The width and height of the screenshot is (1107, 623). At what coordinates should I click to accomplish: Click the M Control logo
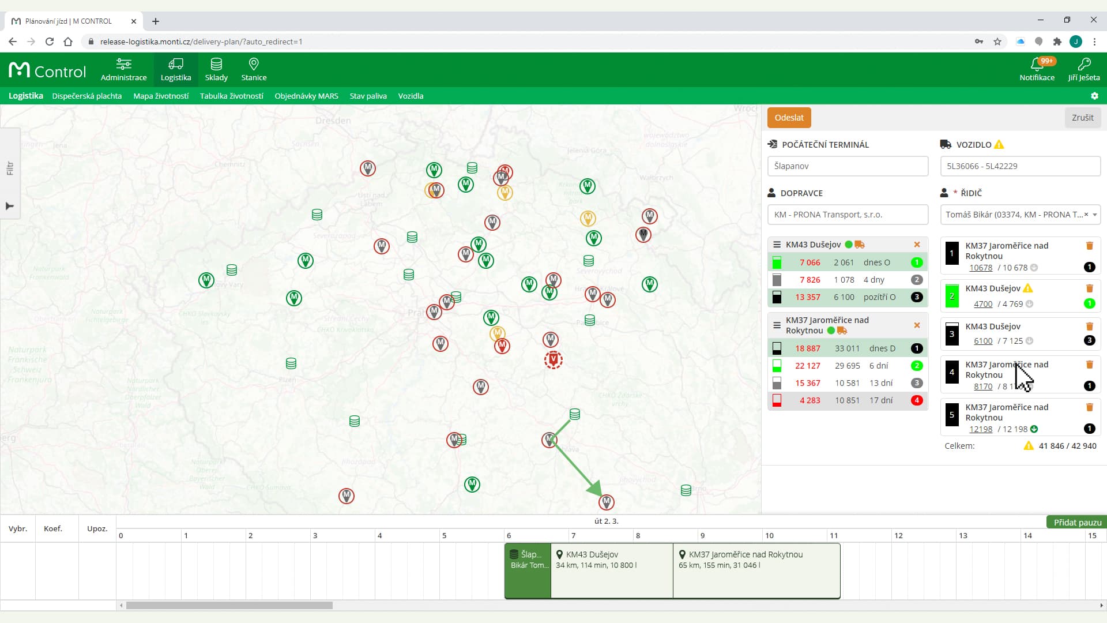click(x=47, y=70)
